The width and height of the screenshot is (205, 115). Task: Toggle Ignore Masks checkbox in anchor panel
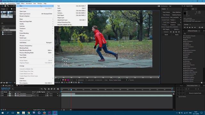point(177,96)
